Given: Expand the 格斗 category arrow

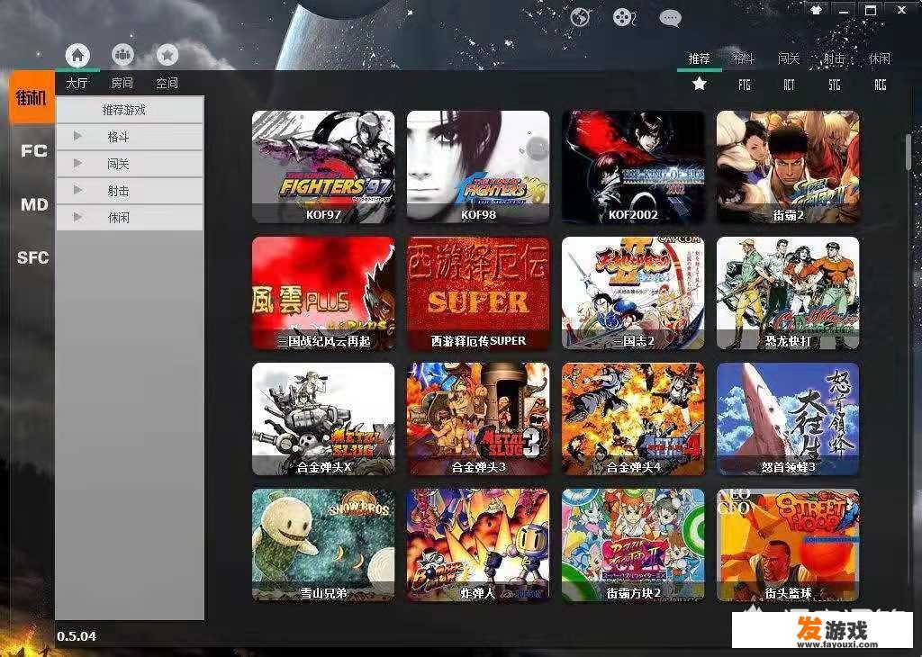Looking at the screenshot, I should click(x=77, y=136).
